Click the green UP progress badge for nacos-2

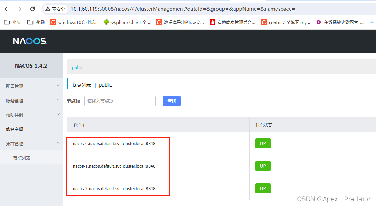coord(263,188)
